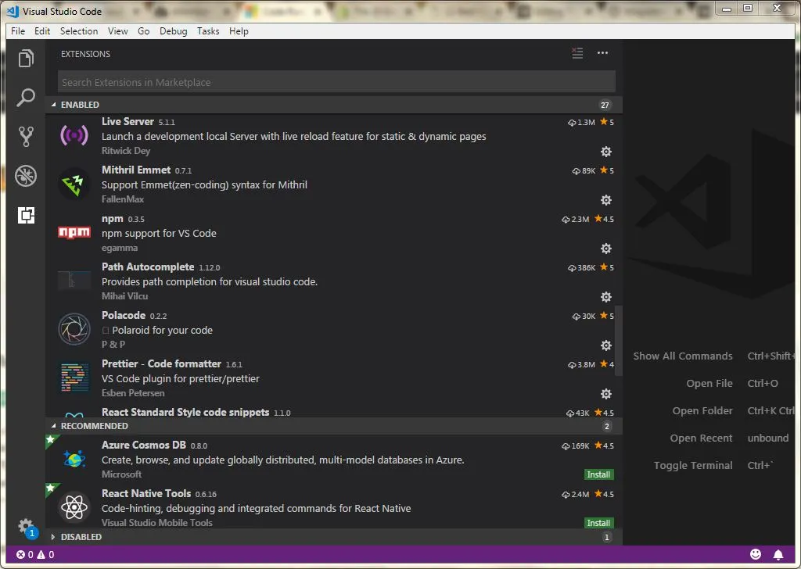Image resolution: width=801 pixels, height=569 pixels.
Task: Open Source Control view in activity bar
Action: tap(26, 136)
